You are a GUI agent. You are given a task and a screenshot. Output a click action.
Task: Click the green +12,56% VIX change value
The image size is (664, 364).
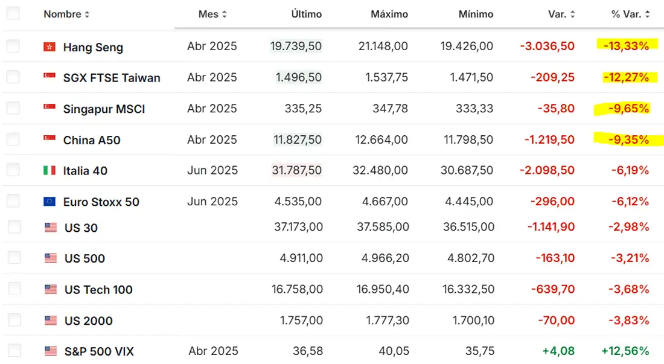point(625,351)
